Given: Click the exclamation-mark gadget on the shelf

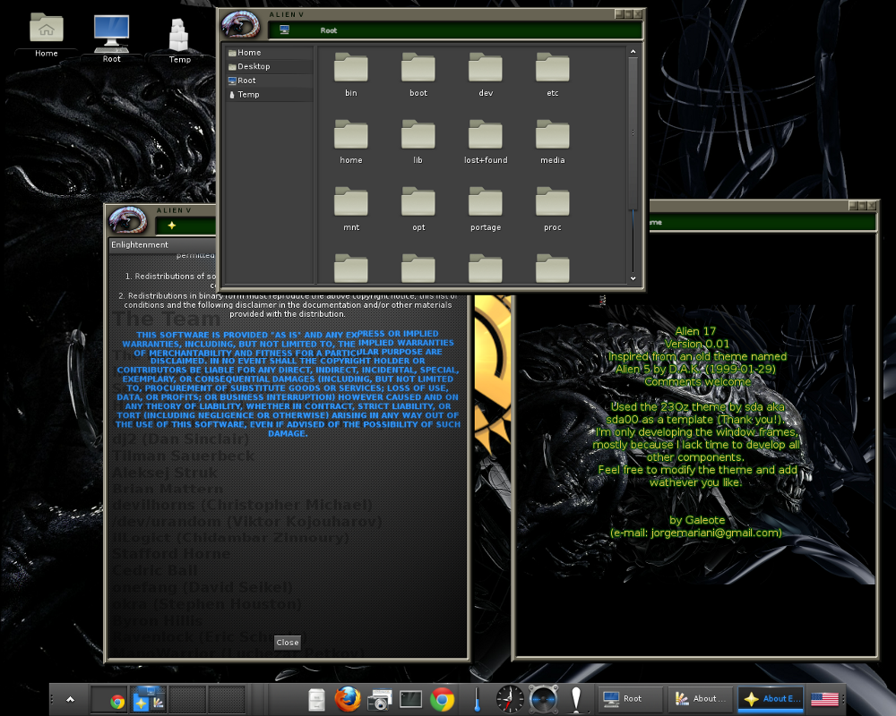Looking at the screenshot, I should [x=576, y=699].
